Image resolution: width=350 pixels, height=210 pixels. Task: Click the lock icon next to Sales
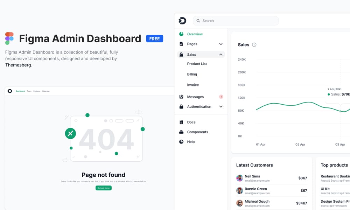(181, 54)
